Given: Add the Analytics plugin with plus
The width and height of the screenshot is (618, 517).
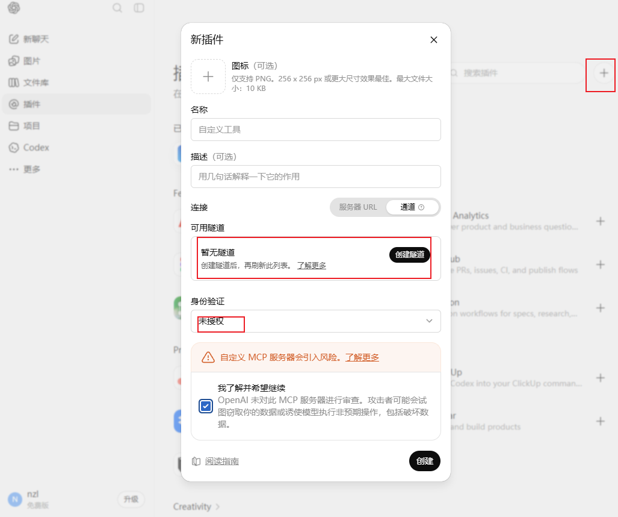Looking at the screenshot, I should [x=601, y=221].
